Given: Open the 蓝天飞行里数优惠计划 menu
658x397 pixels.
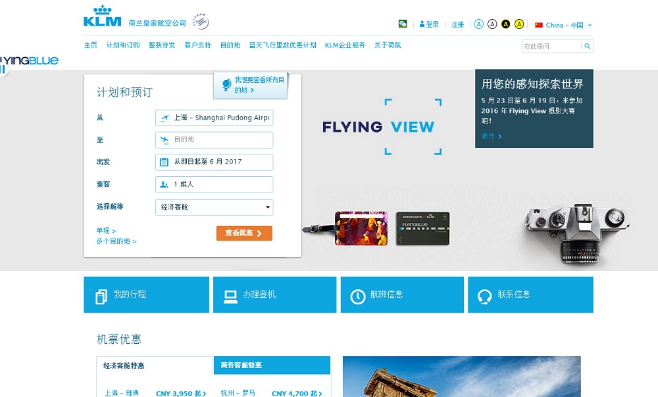Looking at the screenshot, I should [282, 45].
